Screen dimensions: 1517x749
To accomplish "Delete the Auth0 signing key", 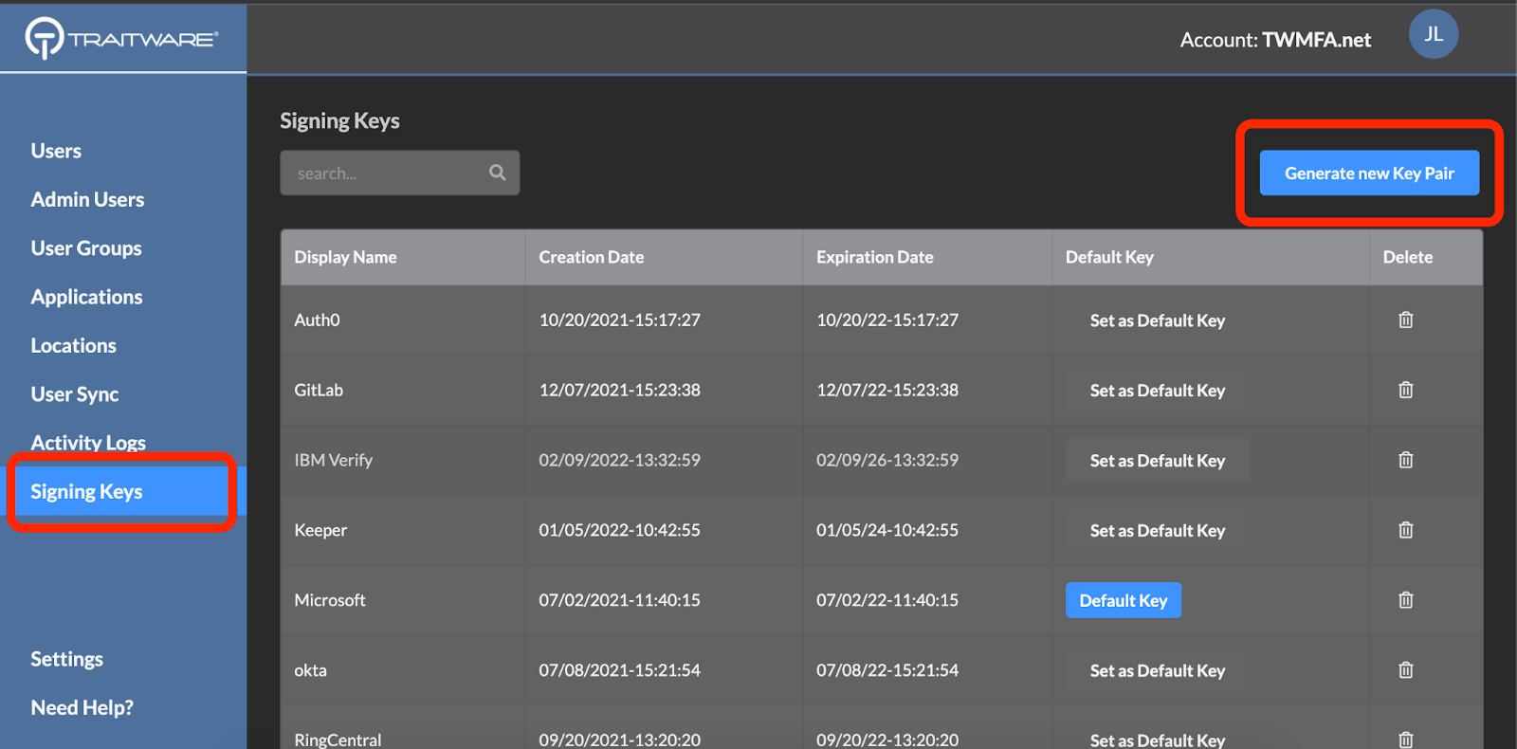I will point(1406,320).
